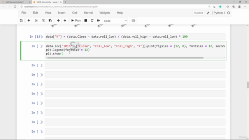249x140 pixels.
Task: Run the selected cell
Action: (76, 21)
